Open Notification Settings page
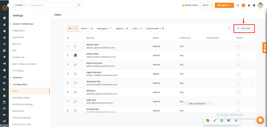This screenshot has width=267, height=127. [22, 104]
